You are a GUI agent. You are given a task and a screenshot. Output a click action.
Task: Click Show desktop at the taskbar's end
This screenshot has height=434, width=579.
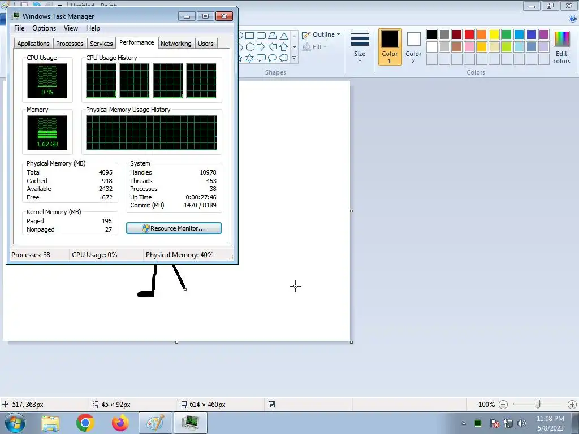click(575, 423)
